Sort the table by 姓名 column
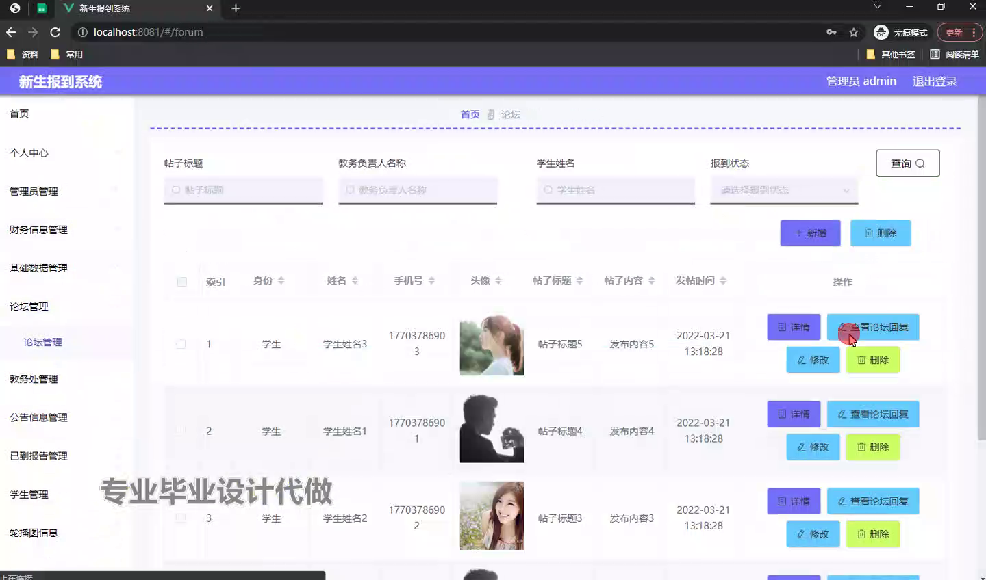 coord(355,280)
